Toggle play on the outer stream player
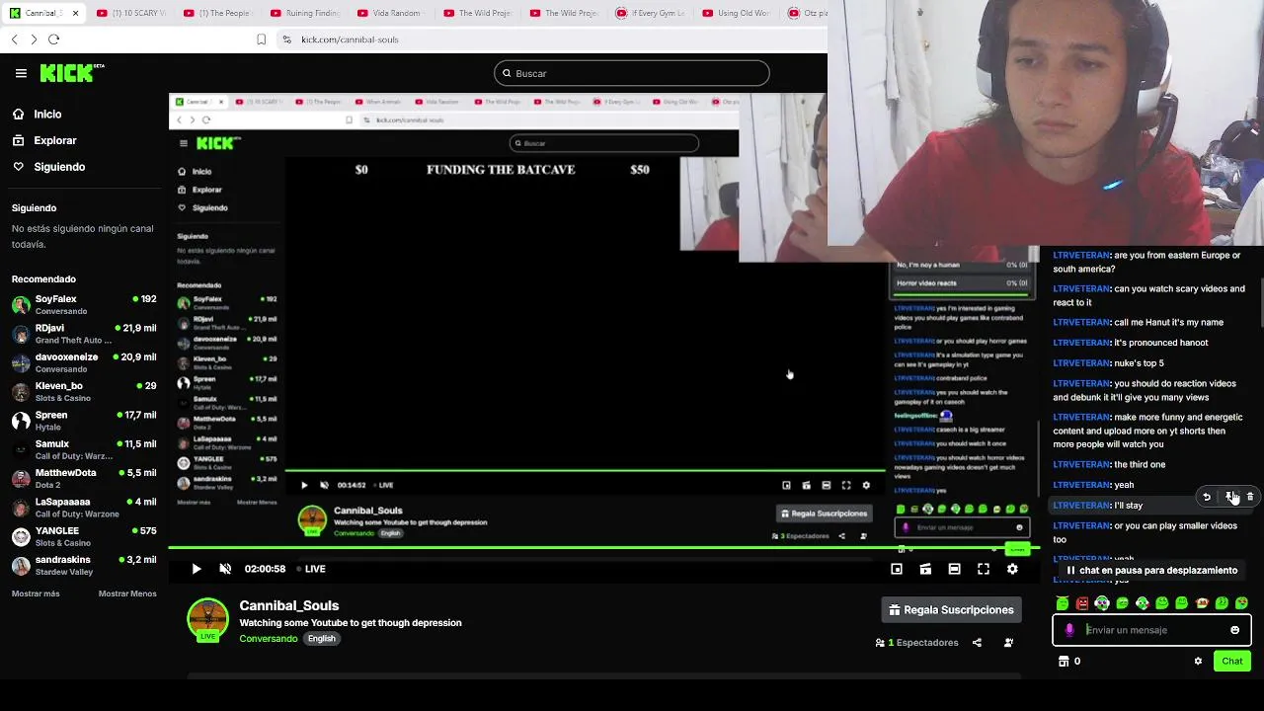1264x711 pixels. click(196, 569)
